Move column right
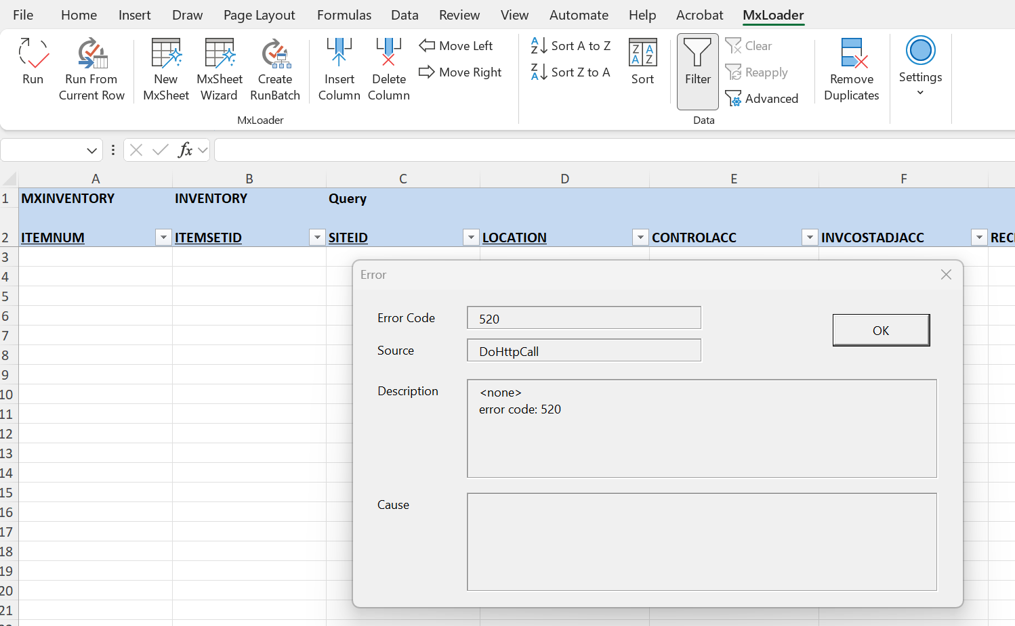Image resolution: width=1015 pixels, height=626 pixels. [x=460, y=72]
